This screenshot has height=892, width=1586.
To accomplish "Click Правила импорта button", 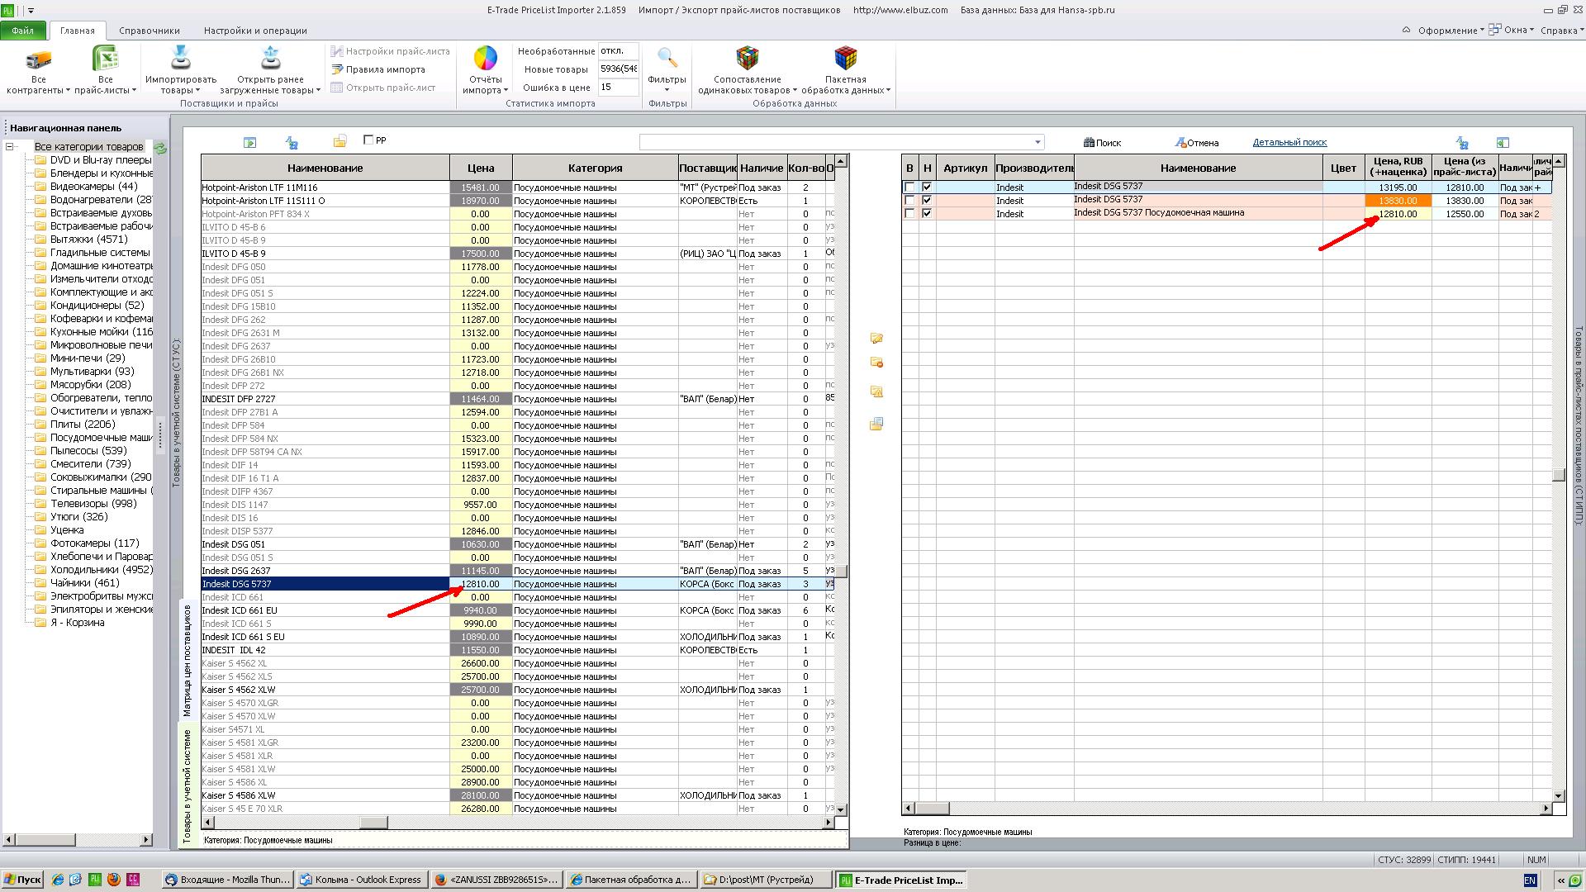I will click(378, 69).
